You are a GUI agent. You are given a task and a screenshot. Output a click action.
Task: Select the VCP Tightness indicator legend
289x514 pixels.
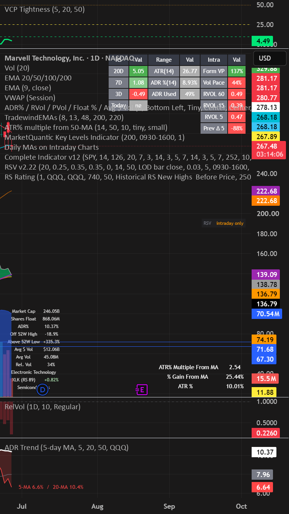click(45, 9)
